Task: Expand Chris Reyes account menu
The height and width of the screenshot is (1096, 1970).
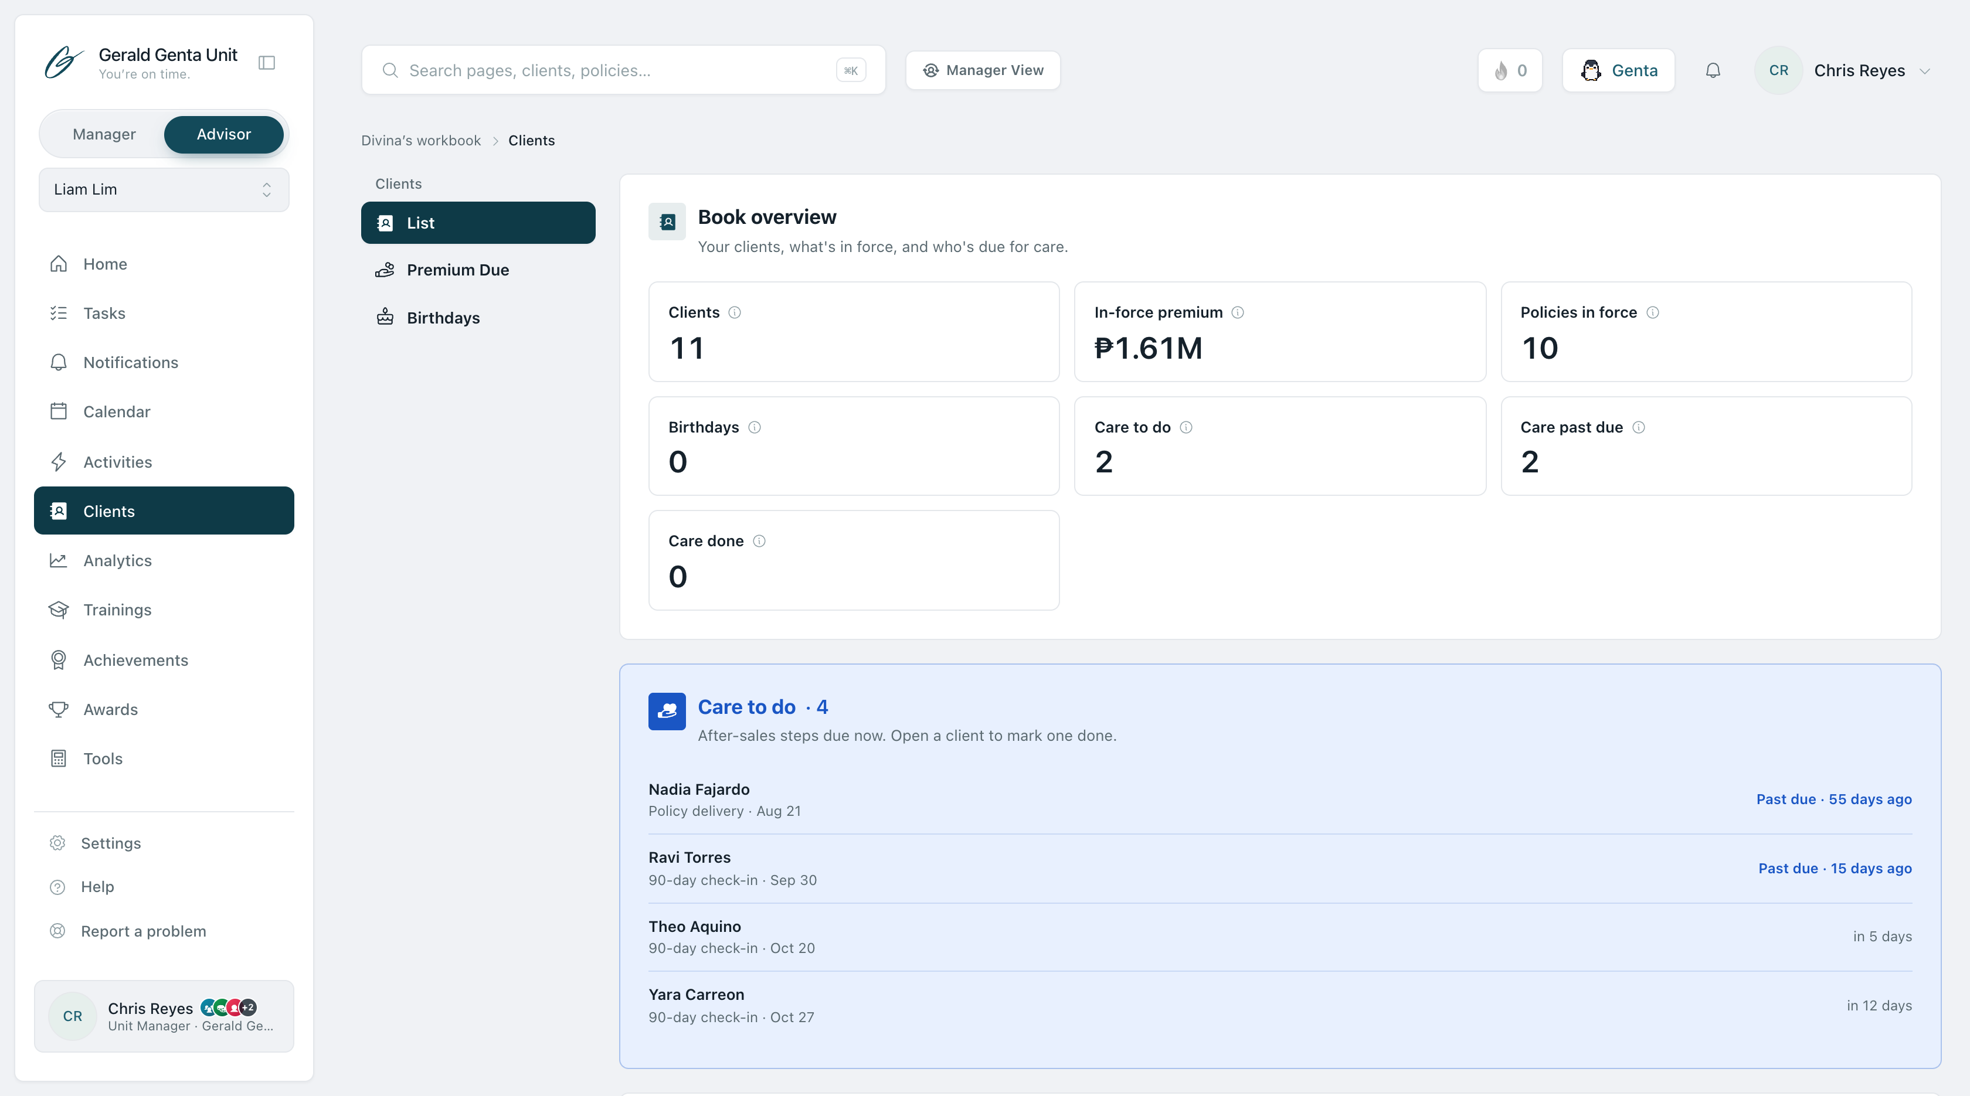Action: [1845, 70]
